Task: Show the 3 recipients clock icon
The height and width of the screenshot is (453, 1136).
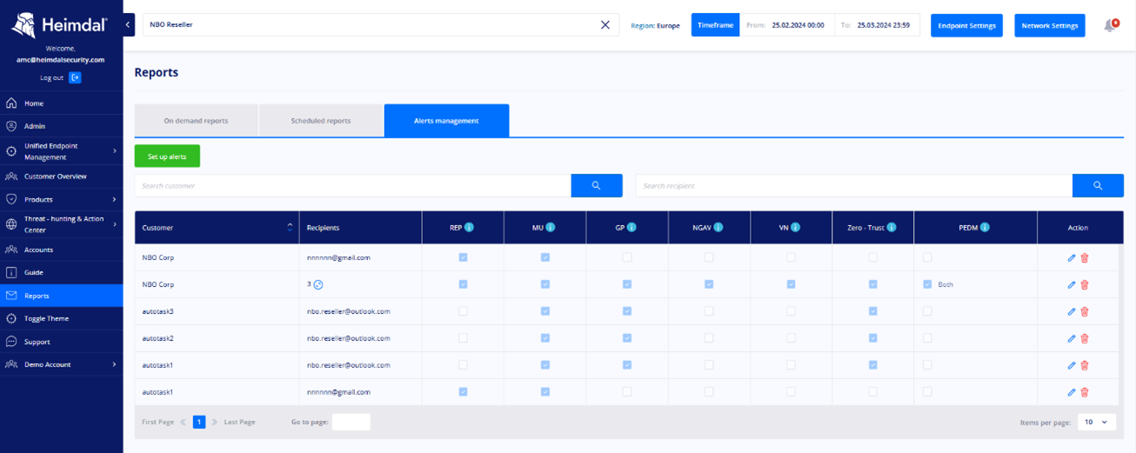Action: click(318, 284)
